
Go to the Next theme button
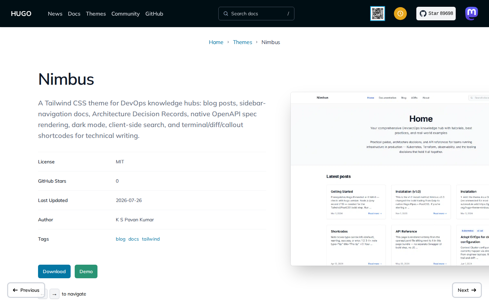467,290
